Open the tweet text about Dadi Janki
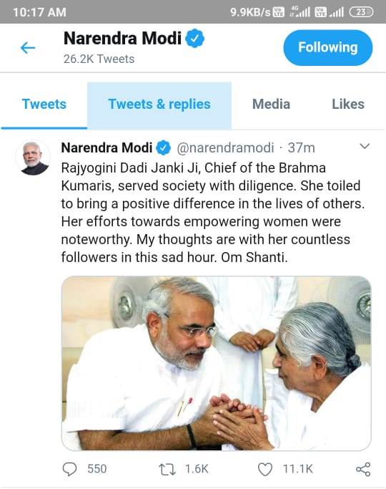 coord(213,213)
